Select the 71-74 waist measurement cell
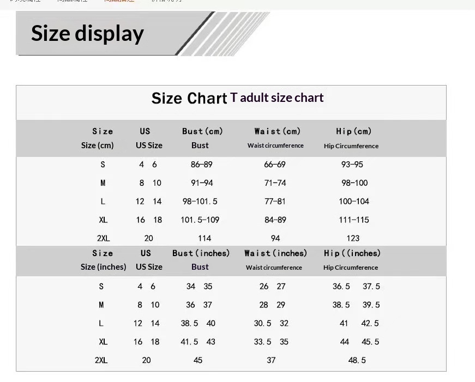The width and height of the screenshot is (475, 382). tap(275, 183)
